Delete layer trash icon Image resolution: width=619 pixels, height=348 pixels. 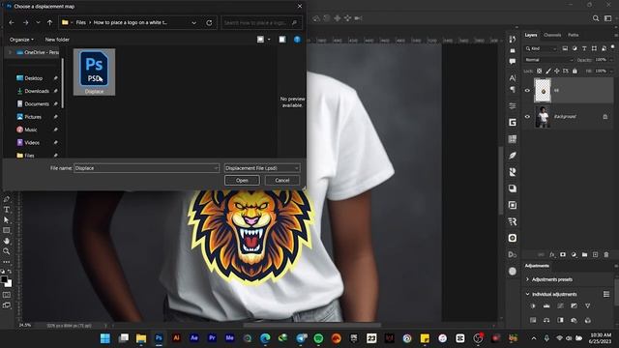[606, 255]
